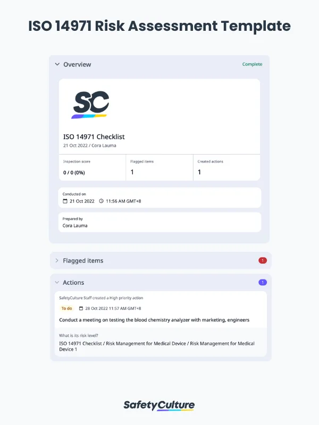Viewport: 319px width, 425px height.
Task: Open the blood chemistry analyzer meeting action
Action: point(154,320)
